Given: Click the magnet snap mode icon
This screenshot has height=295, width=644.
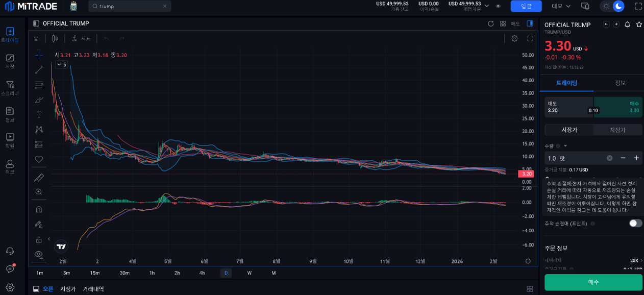Looking at the screenshot, I should click(39, 209).
